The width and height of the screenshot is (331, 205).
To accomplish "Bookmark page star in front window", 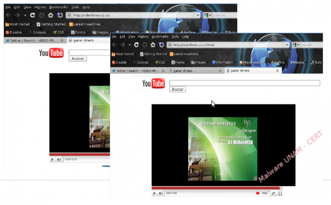I will pyautogui.click(x=283, y=45).
